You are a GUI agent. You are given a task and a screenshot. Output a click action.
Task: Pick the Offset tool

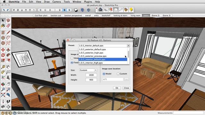[8, 60]
